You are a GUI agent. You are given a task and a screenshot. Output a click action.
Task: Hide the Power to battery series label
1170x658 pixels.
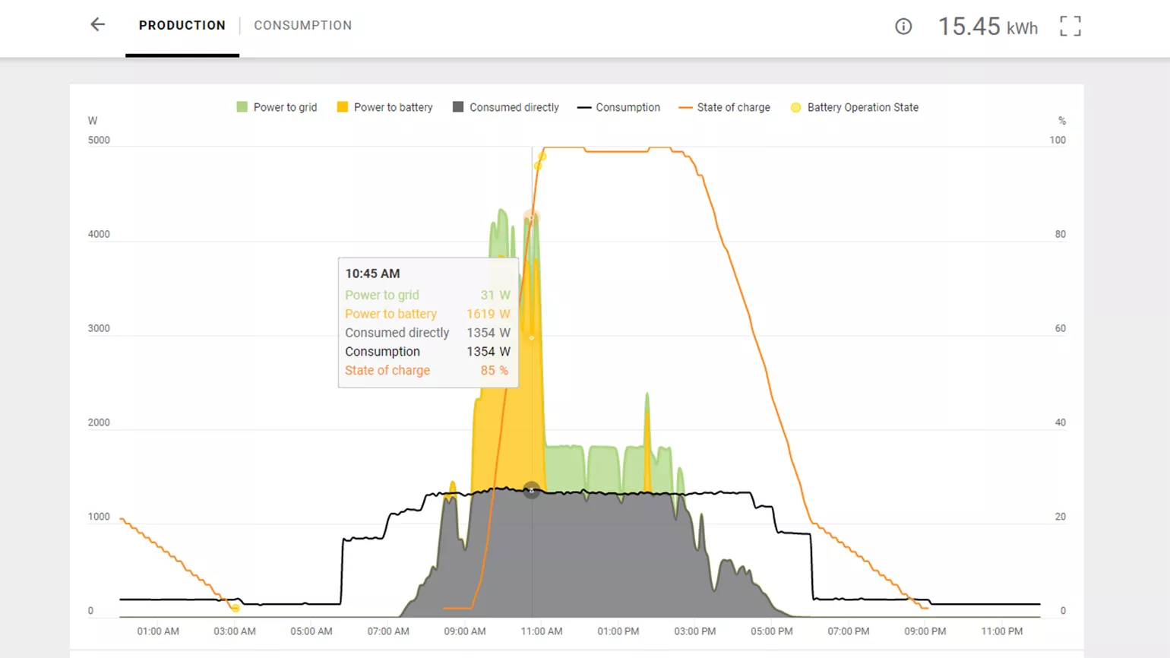393,108
